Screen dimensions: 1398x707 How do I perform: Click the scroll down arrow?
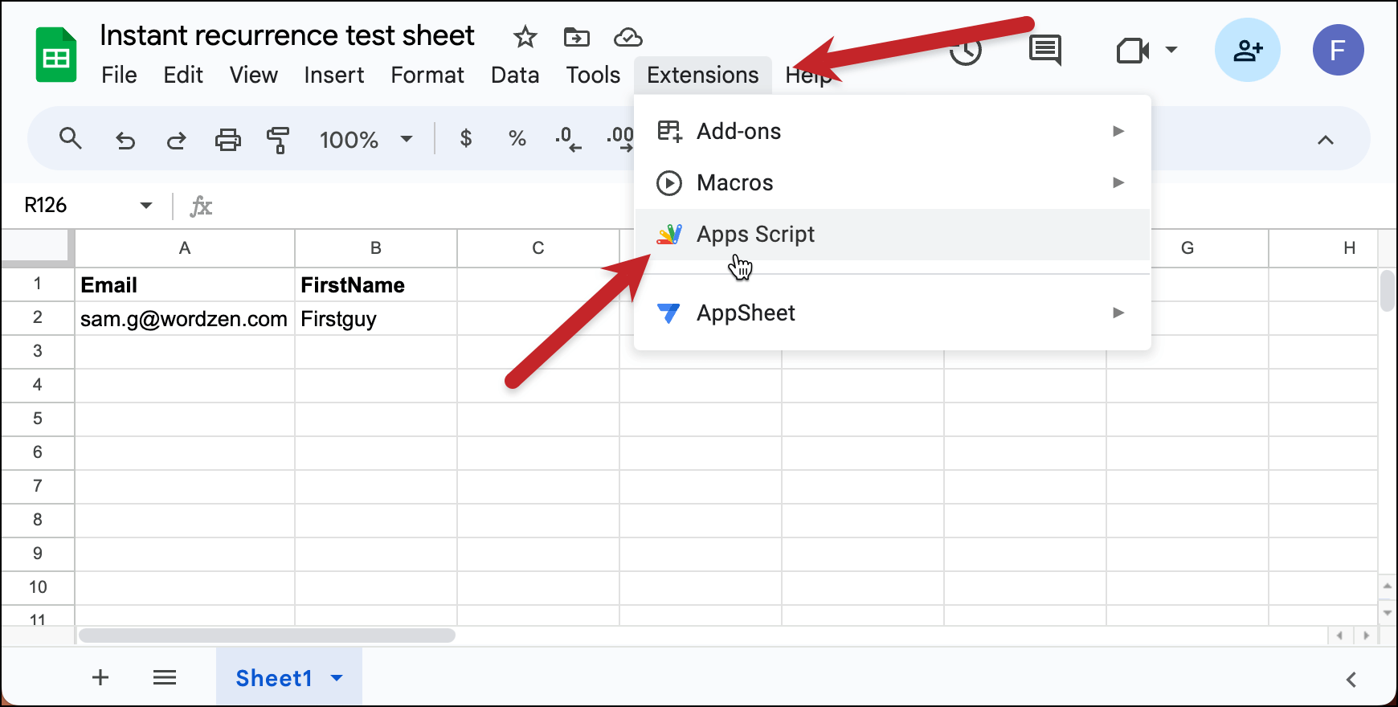pyautogui.click(x=1388, y=613)
